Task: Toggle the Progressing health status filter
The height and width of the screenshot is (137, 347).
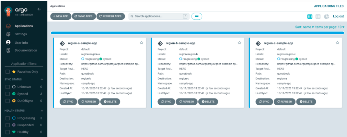Action: (x=8, y=118)
